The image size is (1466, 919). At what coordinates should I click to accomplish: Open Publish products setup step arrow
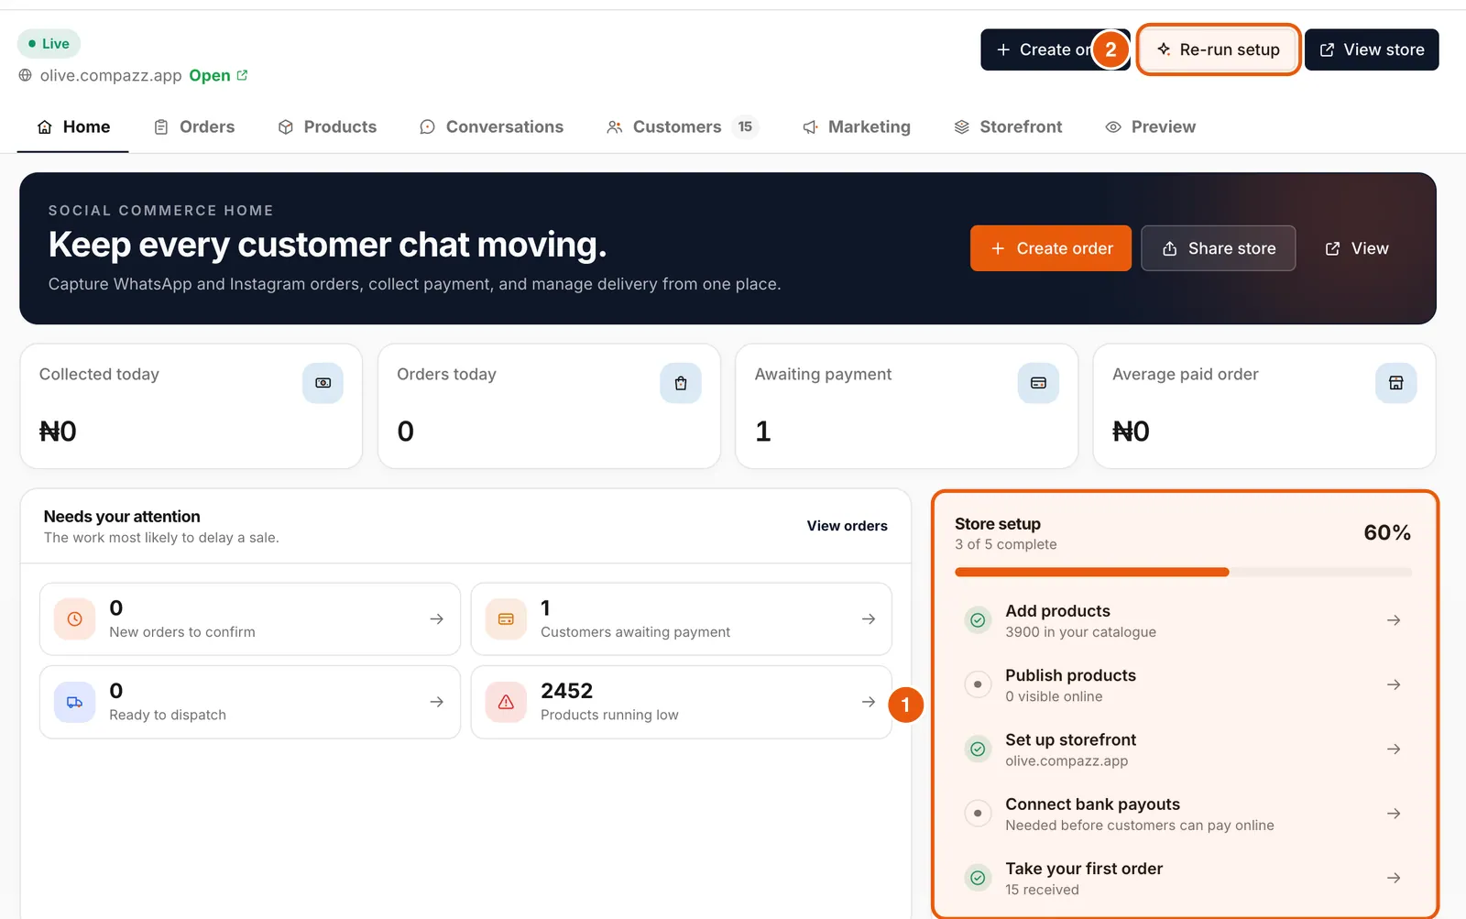click(x=1394, y=684)
